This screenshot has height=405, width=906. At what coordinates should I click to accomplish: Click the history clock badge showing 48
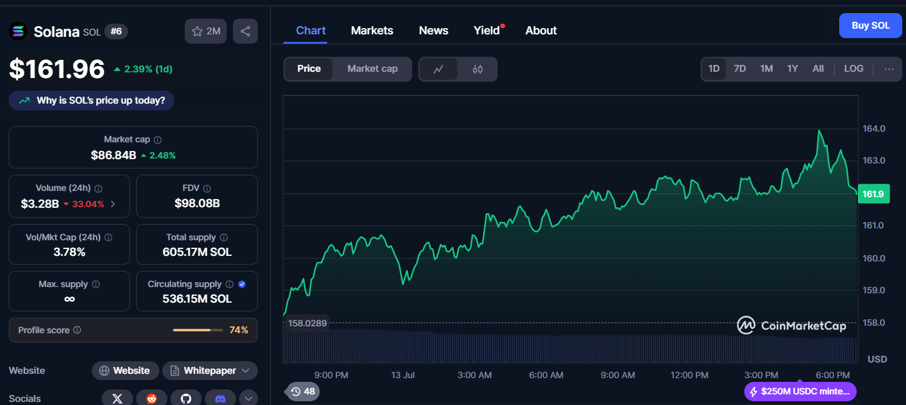tap(302, 391)
